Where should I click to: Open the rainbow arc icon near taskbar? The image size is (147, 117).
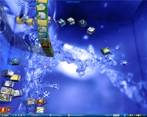pos(41,110)
